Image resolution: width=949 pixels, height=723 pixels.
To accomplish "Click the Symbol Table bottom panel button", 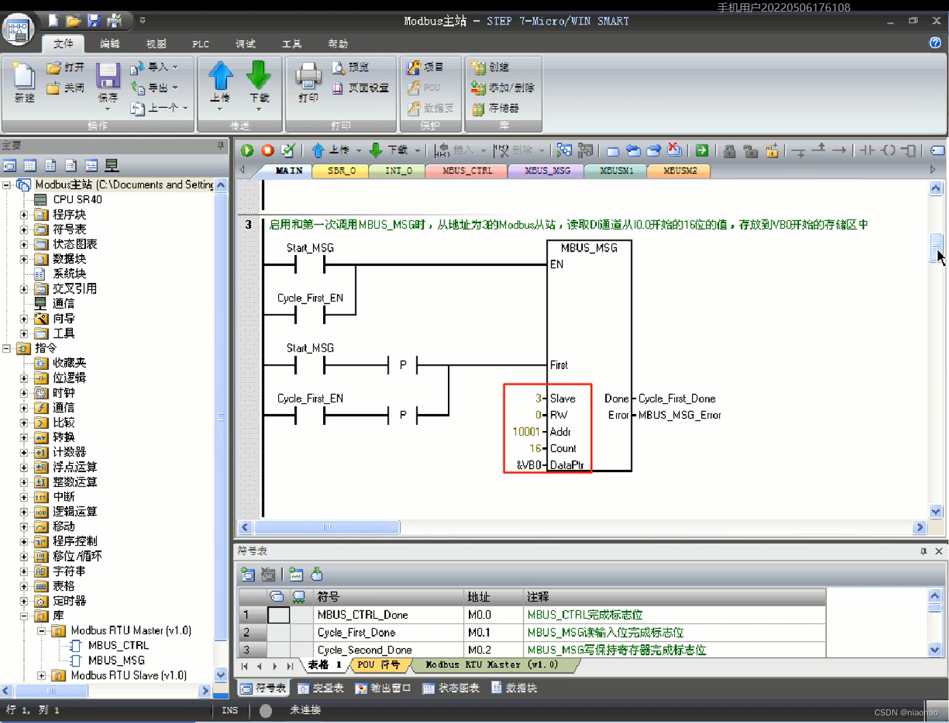I will tap(263, 688).
